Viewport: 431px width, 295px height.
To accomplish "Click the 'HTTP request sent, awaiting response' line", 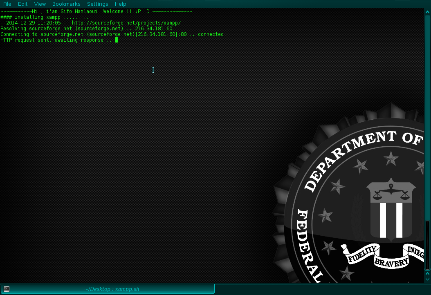I will 56,40.
